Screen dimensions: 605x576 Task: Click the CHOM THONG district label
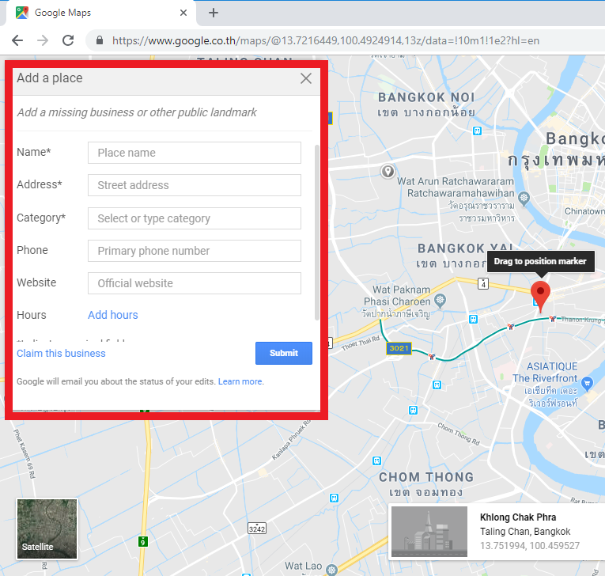pyautogui.click(x=426, y=477)
